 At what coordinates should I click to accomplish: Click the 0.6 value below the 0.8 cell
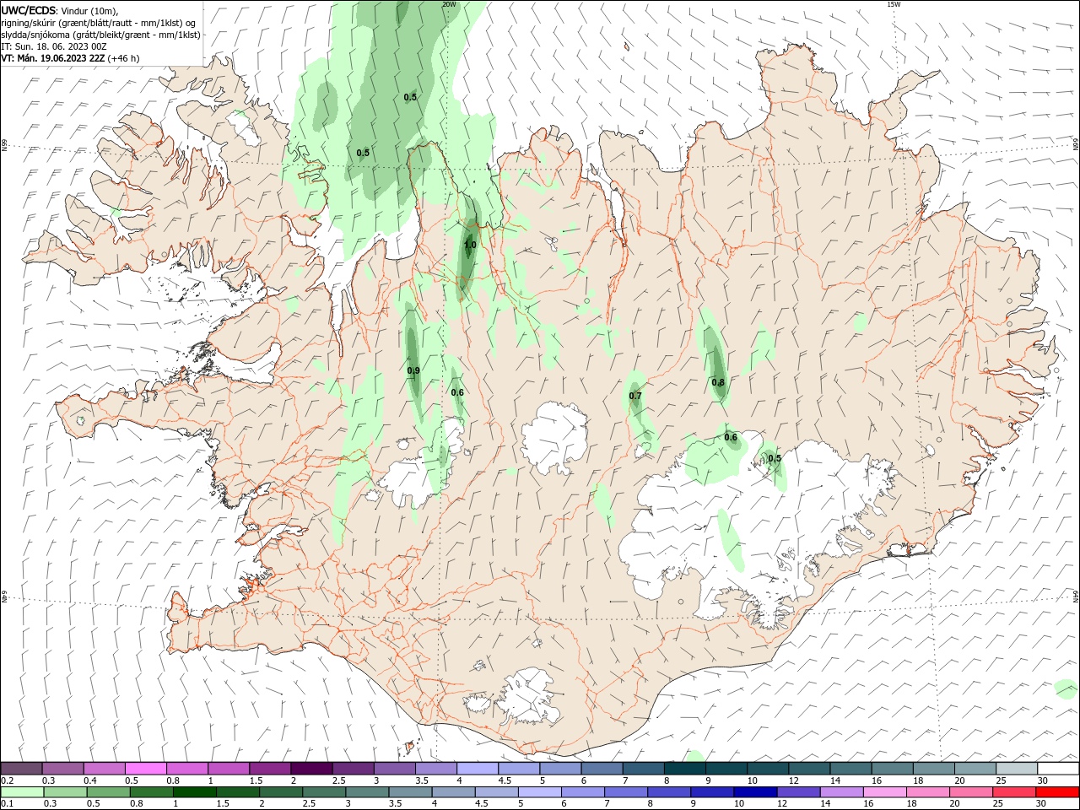point(731,437)
